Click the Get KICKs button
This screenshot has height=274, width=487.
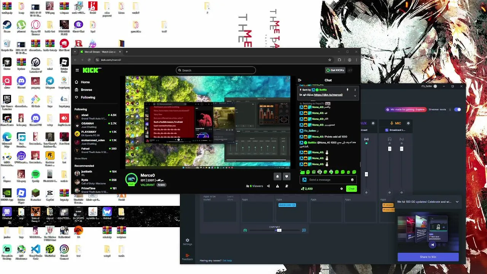(335, 70)
